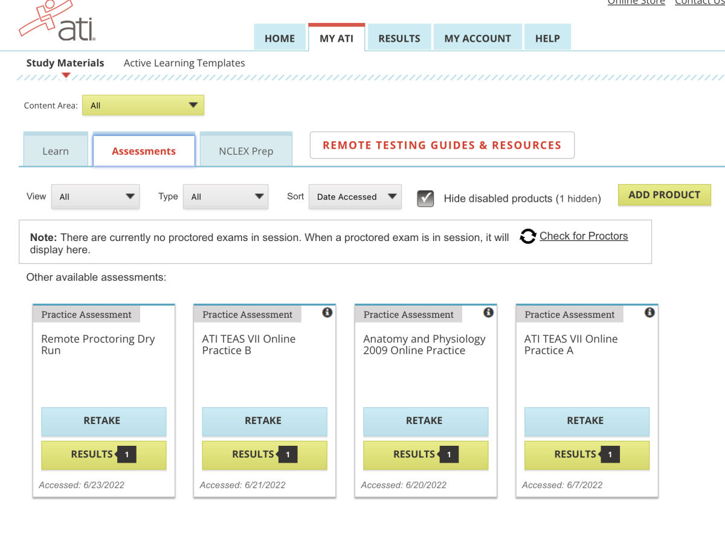Image resolution: width=725 pixels, height=534 pixels.
Task: Click the Online Store link
Action: (x=636, y=2)
